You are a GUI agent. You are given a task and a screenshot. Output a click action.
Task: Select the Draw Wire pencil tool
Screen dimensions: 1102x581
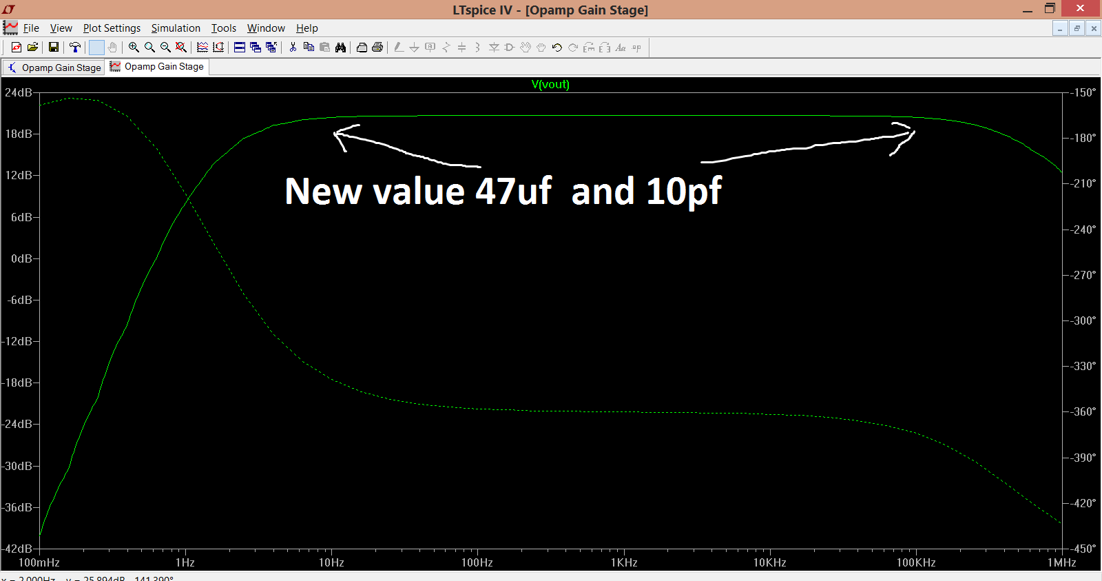click(x=398, y=47)
